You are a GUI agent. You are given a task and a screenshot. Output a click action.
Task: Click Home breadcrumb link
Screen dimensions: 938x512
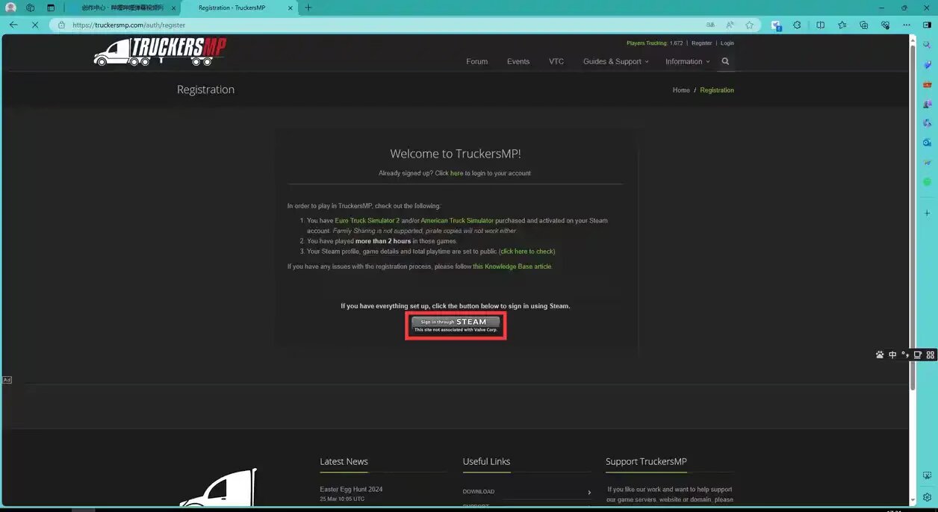click(x=681, y=90)
